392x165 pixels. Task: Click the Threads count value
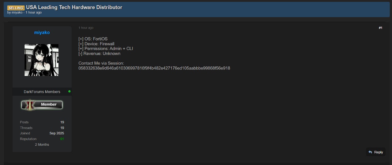(x=62, y=128)
